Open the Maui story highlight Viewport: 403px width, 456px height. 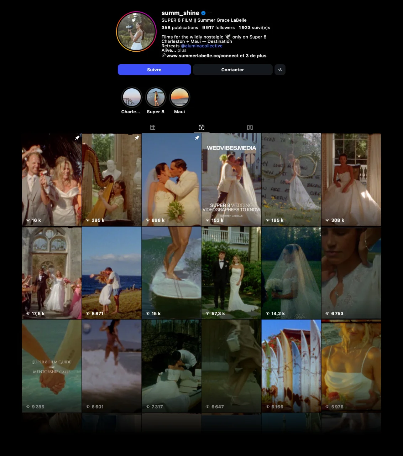179,97
